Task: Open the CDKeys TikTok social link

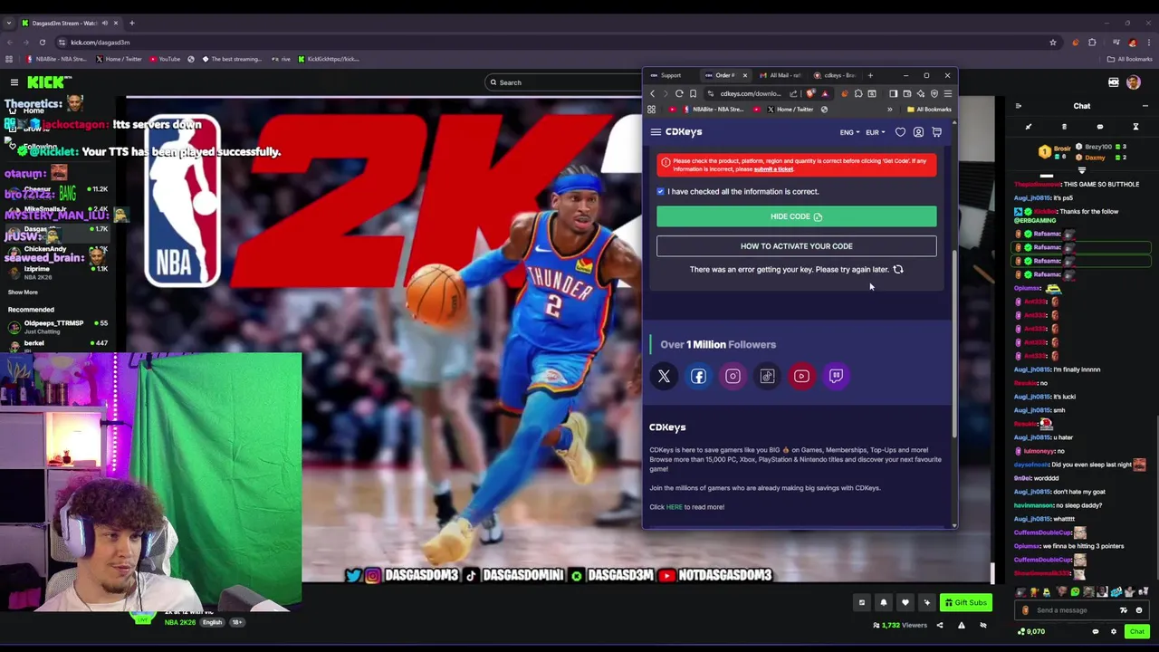Action: click(767, 376)
